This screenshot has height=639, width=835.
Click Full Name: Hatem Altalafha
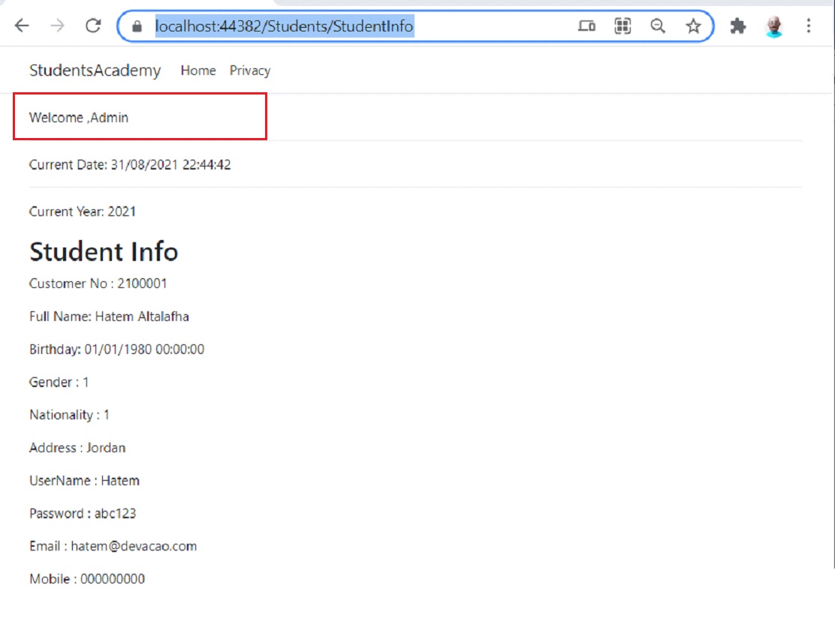click(109, 316)
